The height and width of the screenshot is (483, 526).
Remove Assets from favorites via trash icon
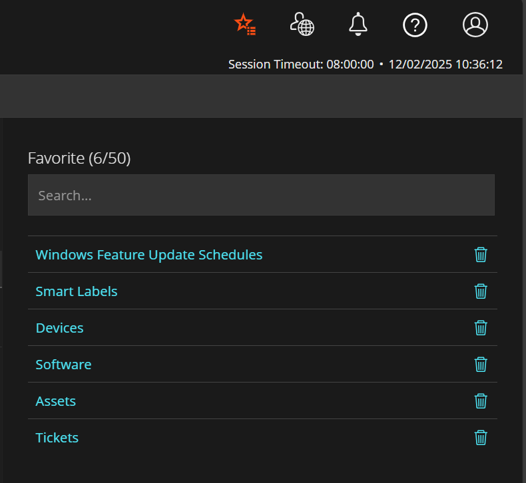point(481,401)
